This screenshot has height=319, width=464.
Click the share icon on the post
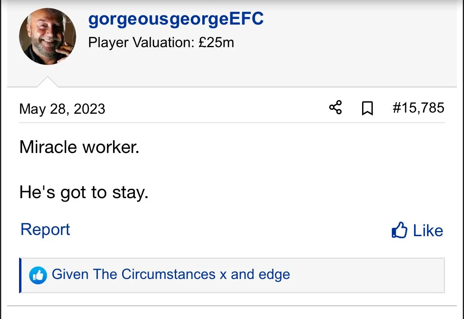pyautogui.click(x=336, y=108)
